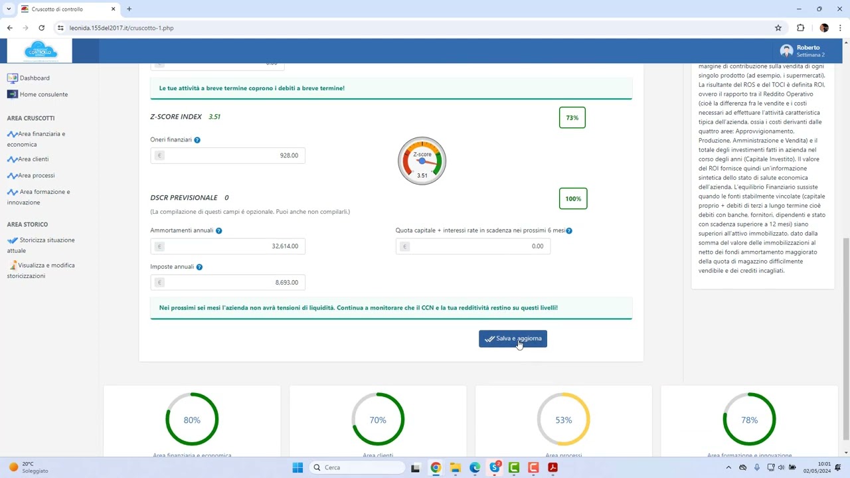850x478 pixels.
Task: Show hidden system tray icons
Action: pyautogui.click(x=728, y=467)
